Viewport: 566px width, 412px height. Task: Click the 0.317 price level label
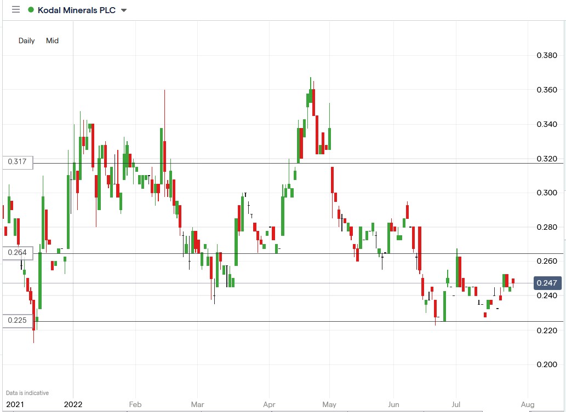[x=16, y=162]
